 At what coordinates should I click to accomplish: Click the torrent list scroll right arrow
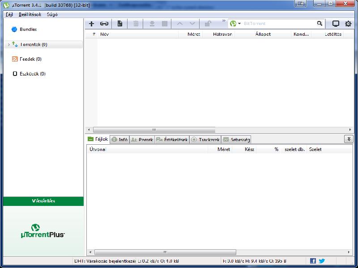click(x=350, y=130)
